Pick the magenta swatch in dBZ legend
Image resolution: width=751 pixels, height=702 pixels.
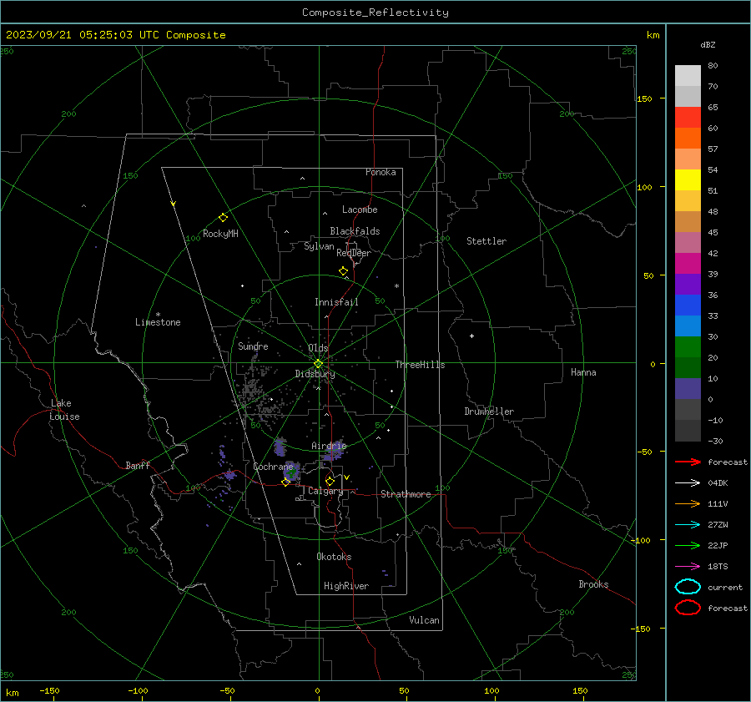pyautogui.click(x=688, y=263)
